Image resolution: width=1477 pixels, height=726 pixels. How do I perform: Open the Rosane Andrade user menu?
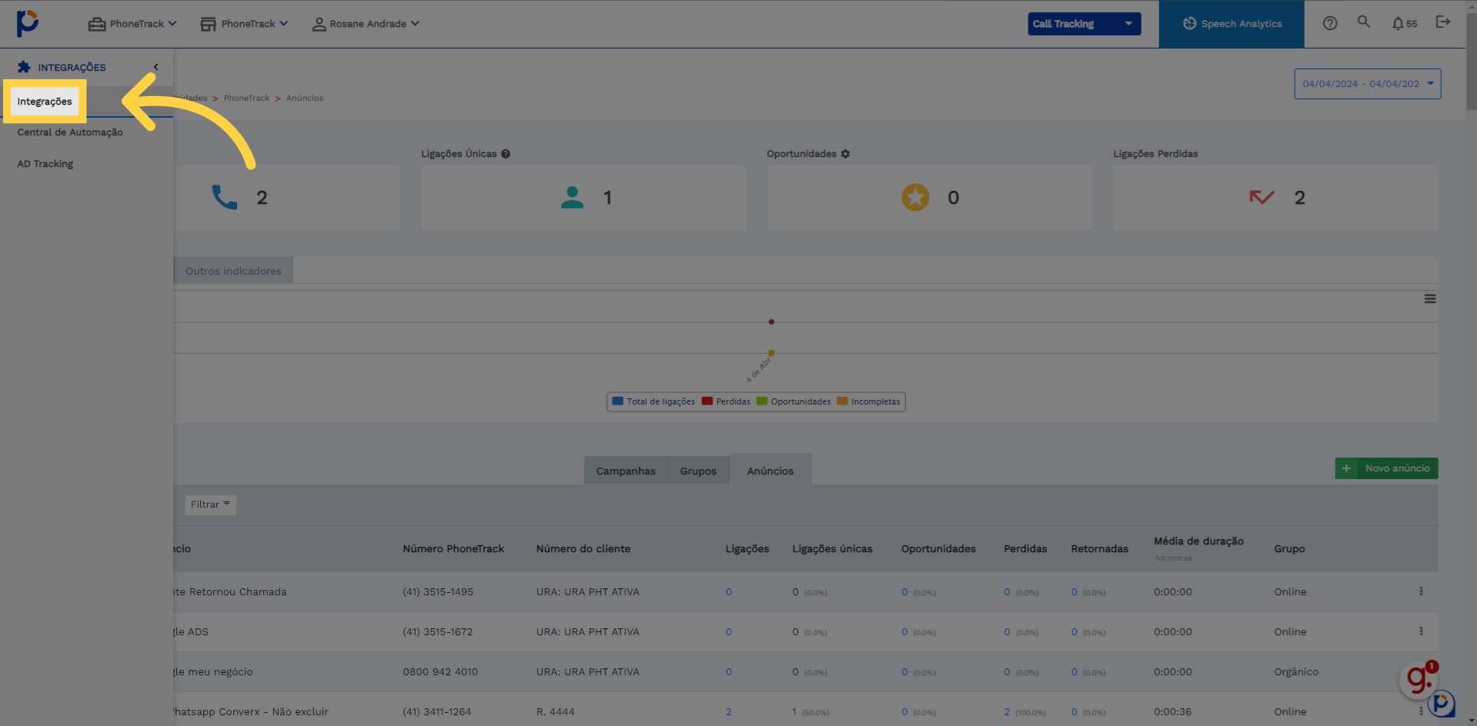point(366,24)
